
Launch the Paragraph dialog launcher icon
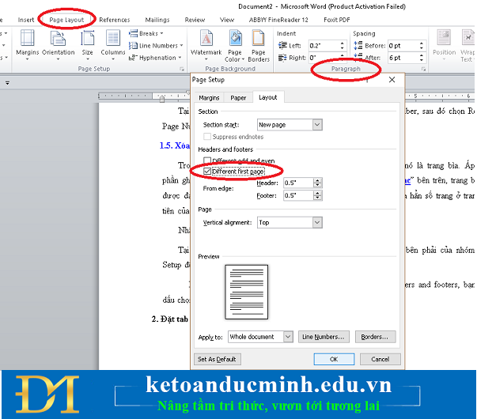tap(423, 70)
